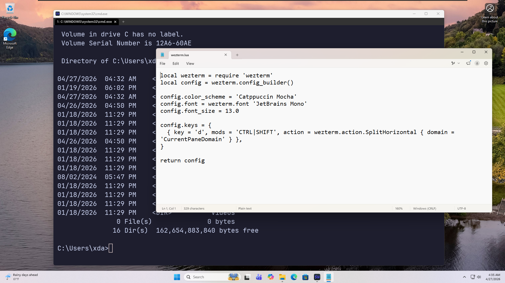The width and height of the screenshot is (505, 283).
Task: Open the megaphone announcements icon in Notepad
Action: coord(468,63)
